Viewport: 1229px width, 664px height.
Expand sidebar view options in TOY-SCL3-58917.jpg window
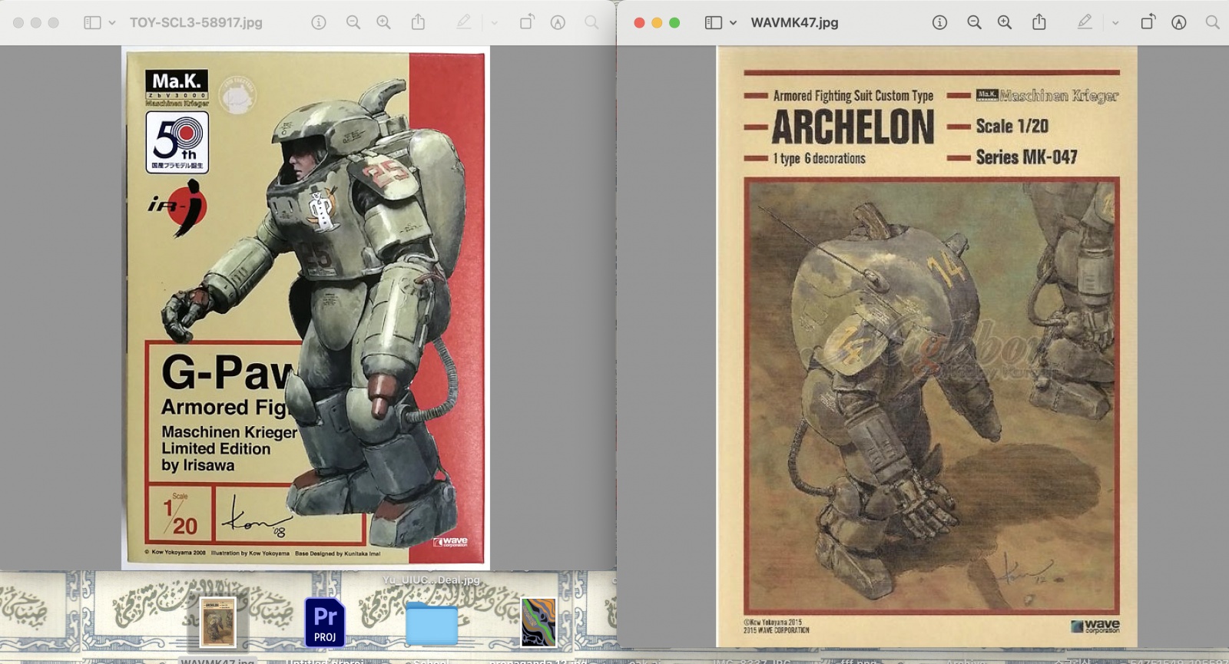tap(112, 23)
